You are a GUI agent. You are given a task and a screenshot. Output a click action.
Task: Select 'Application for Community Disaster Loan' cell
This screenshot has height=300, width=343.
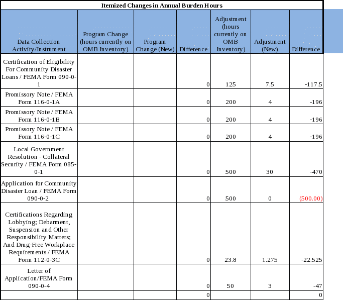point(39,190)
